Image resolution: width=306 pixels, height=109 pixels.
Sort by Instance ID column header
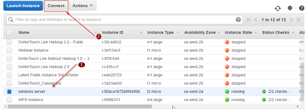(113, 32)
